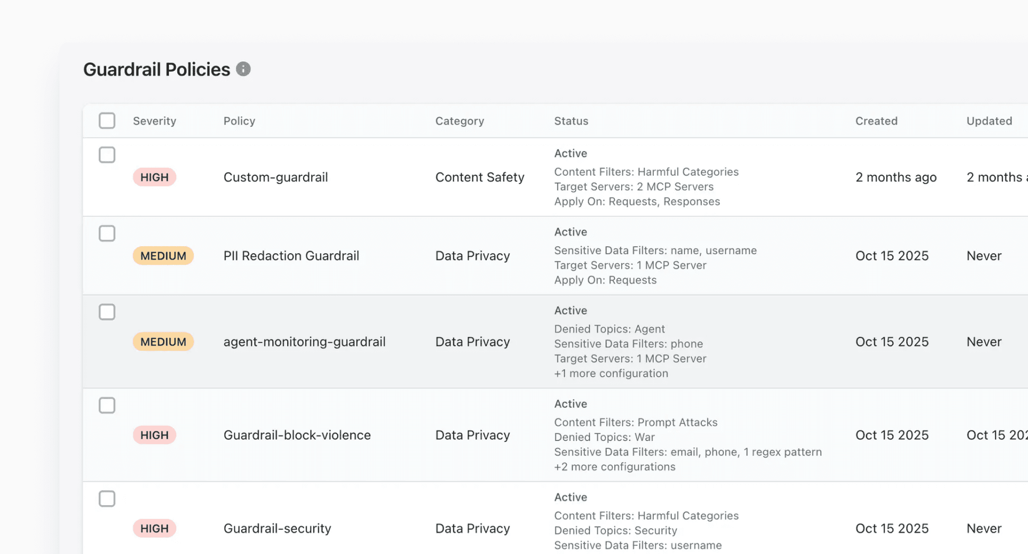
Task: Check the Custom-guardrail row checkbox
Action: pyautogui.click(x=107, y=155)
